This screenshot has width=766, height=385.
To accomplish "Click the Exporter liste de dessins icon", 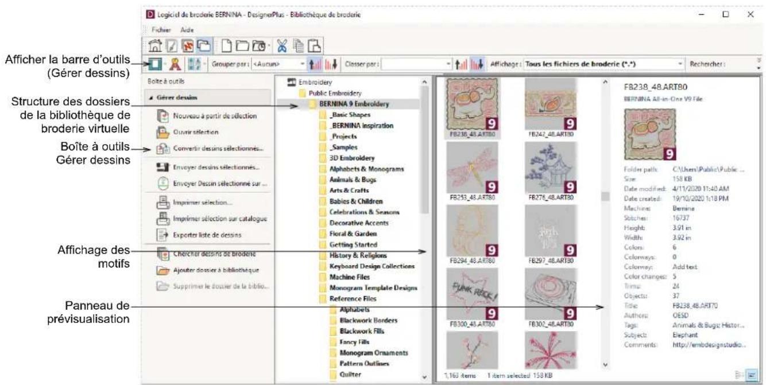I will coord(162,235).
